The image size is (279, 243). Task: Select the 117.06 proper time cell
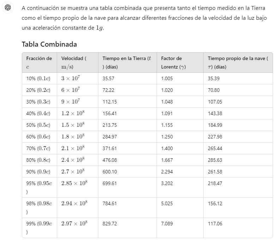coord(238,228)
